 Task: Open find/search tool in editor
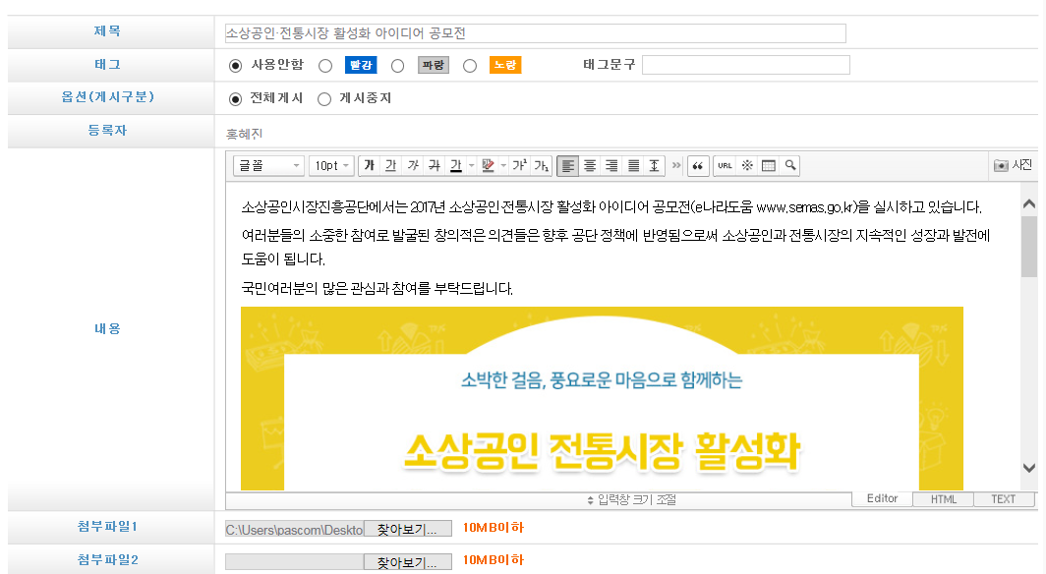tap(789, 166)
